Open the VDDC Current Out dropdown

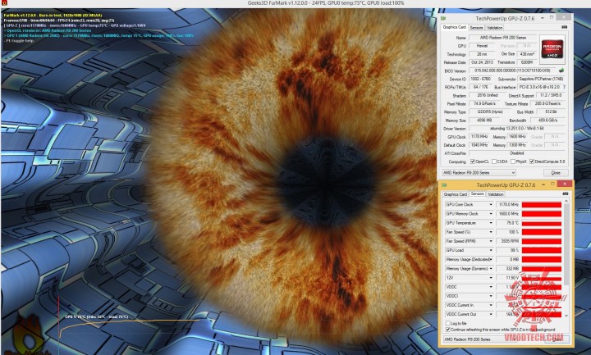click(x=491, y=314)
